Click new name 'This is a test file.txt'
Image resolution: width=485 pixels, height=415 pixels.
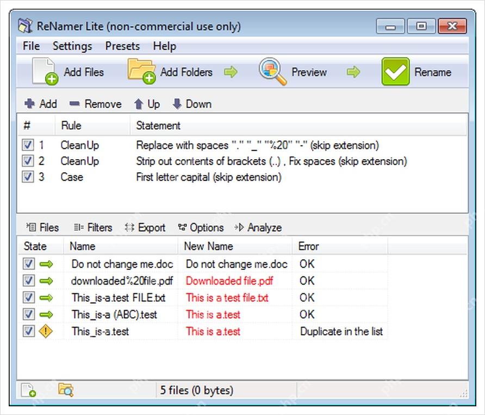(x=227, y=298)
